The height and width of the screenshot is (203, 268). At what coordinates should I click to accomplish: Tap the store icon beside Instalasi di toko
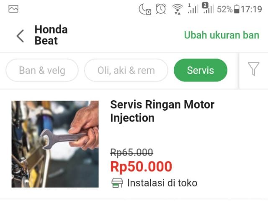point(117,183)
